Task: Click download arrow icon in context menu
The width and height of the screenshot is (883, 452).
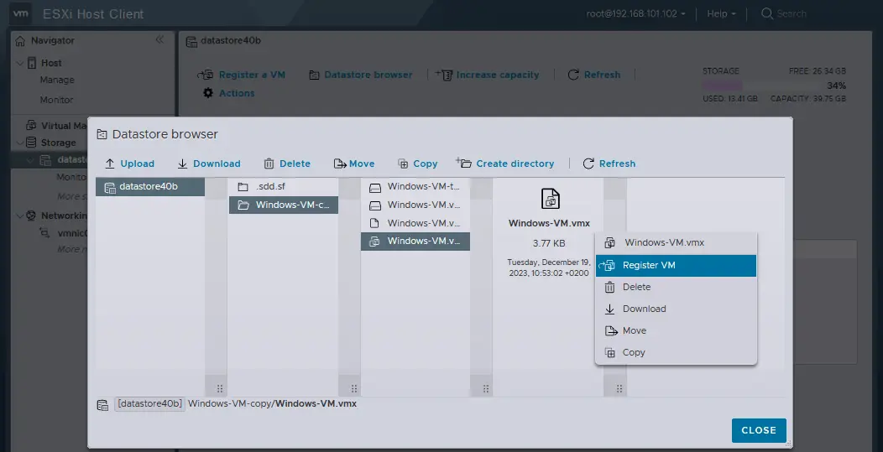Action: [609, 309]
